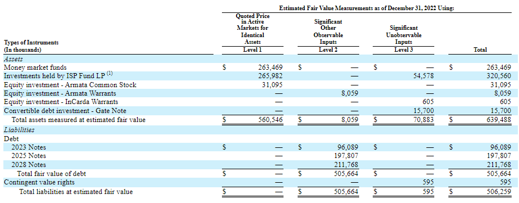Click Level 2 value 96,089 for 2023 Notes
The image size is (519, 203).
tap(348, 147)
